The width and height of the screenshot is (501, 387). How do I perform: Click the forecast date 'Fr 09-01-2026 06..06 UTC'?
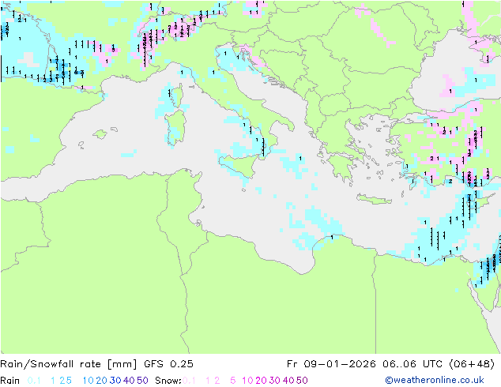[364, 364]
